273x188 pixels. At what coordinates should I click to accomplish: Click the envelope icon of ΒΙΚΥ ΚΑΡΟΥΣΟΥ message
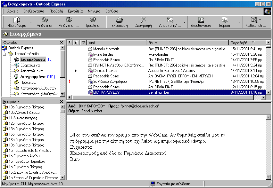coord(90,92)
